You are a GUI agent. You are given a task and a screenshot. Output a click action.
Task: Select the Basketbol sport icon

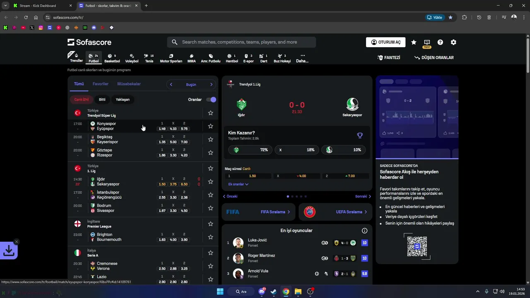coord(112,58)
